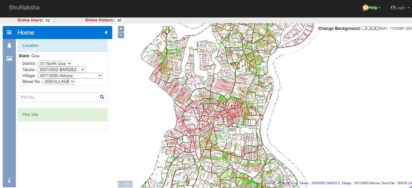Open the District dropdown showing North Goa
The width and height of the screenshot is (412, 188).
(55, 63)
